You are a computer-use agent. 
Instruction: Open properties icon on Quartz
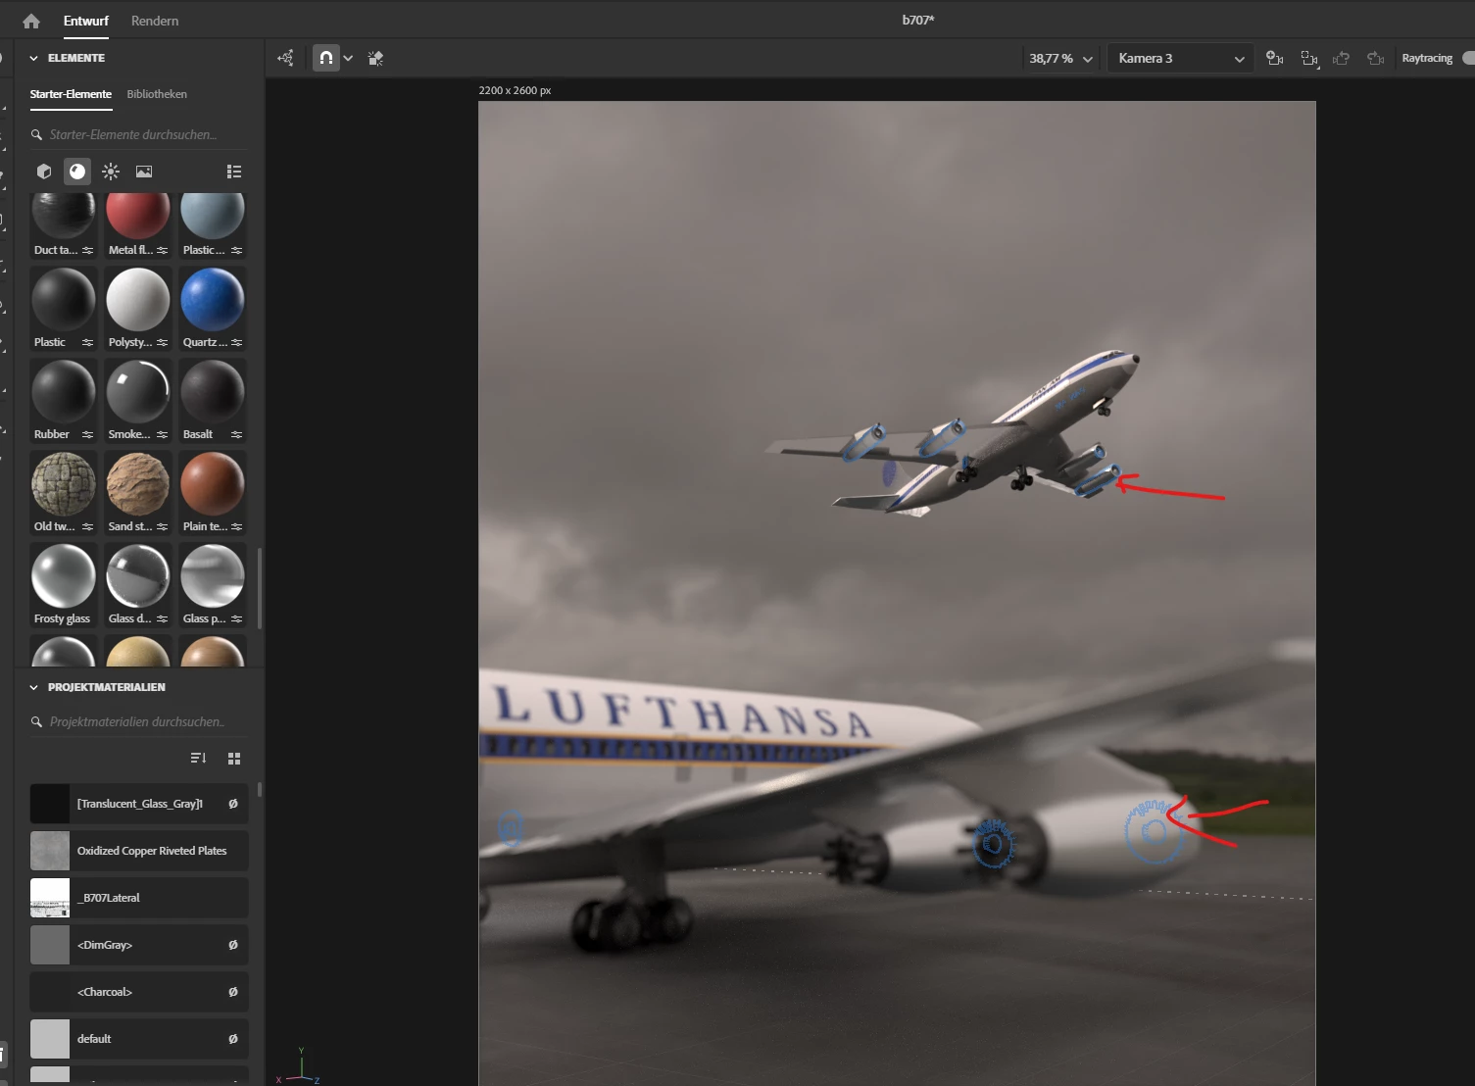click(x=237, y=343)
